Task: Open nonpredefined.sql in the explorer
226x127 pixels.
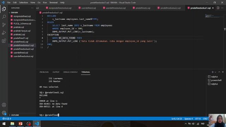Action: coord(22,16)
